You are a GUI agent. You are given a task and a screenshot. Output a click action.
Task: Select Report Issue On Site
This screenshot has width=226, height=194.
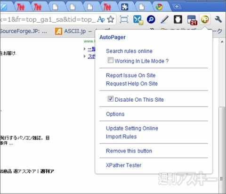tap(131, 75)
